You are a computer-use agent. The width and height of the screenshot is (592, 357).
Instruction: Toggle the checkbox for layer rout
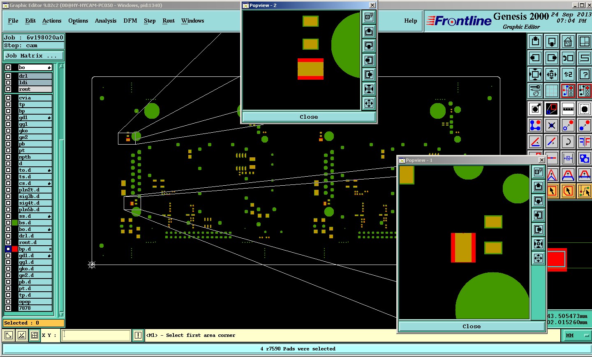pos(8,89)
